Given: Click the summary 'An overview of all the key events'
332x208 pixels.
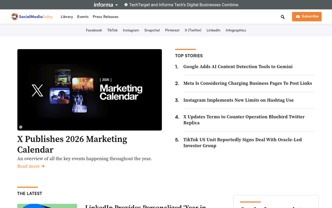Looking at the screenshot, I should (85, 158).
